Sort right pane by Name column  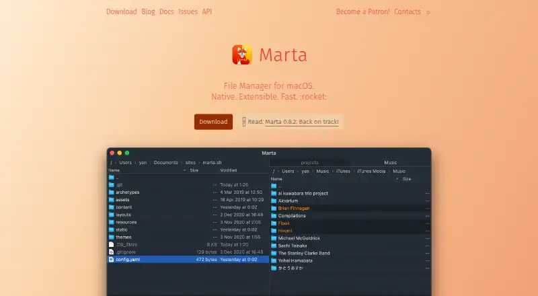point(276,179)
